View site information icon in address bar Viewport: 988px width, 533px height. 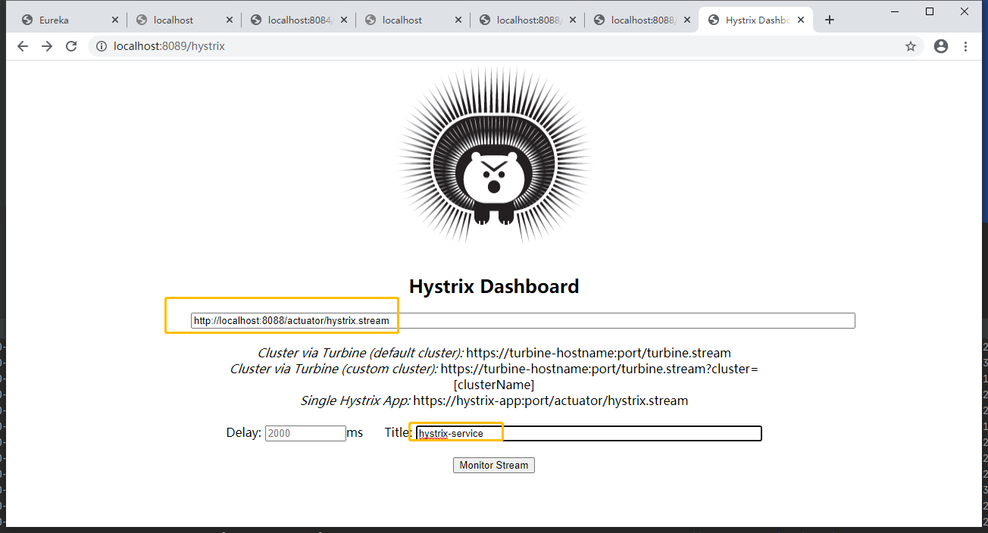pyautogui.click(x=102, y=46)
